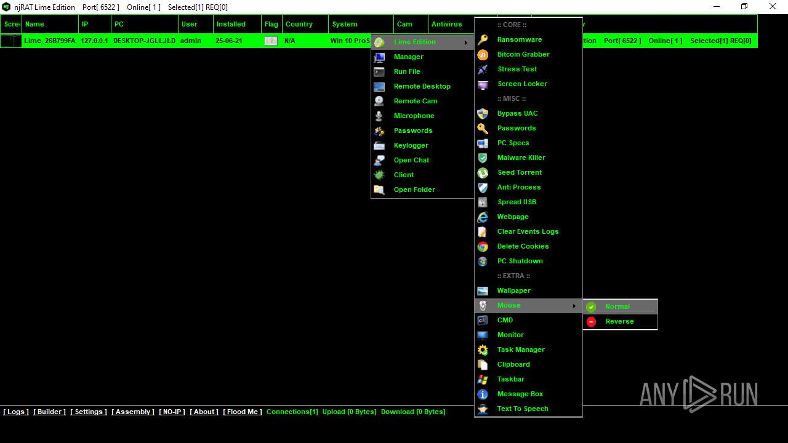Image resolution: width=788 pixels, height=443 pixels.
Task: Click the PC Specs icon
Action: 483,143
